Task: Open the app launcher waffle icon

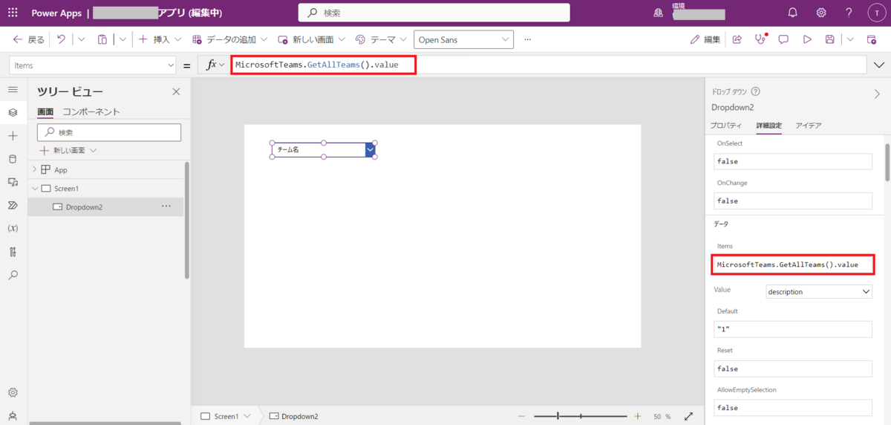Action: click(x=13, y=13)
